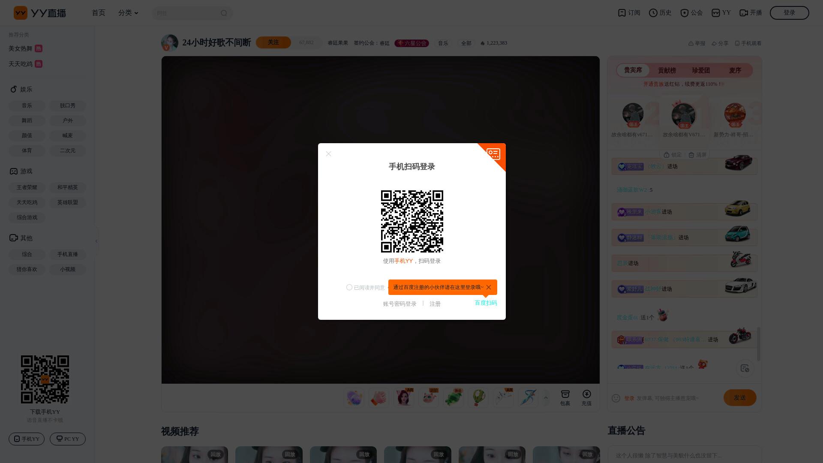This screenshot has height=463, width=823.
Task: Switch to 珍爱团 tab
Action: pyautogui.click(x=701, y=70)
